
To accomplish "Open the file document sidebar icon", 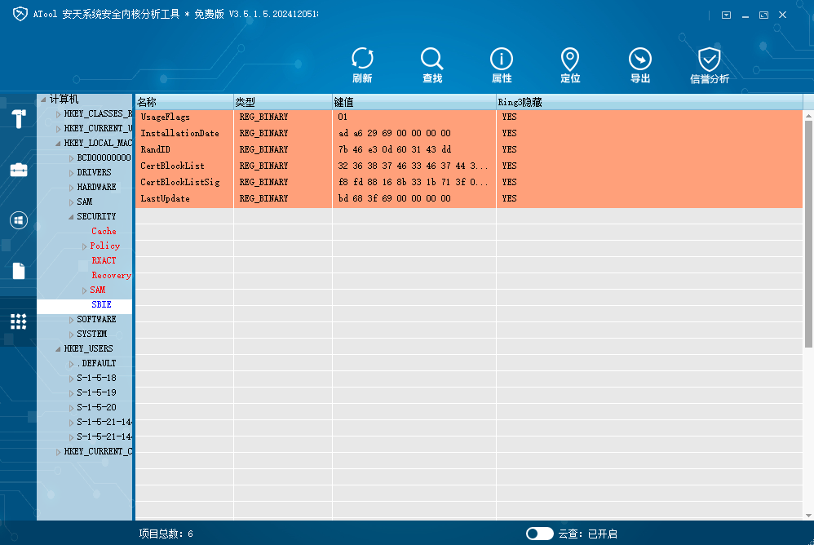I will 18,271.
